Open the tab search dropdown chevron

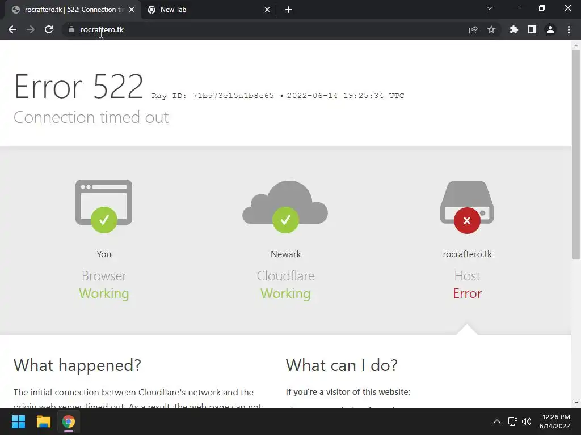490,8
